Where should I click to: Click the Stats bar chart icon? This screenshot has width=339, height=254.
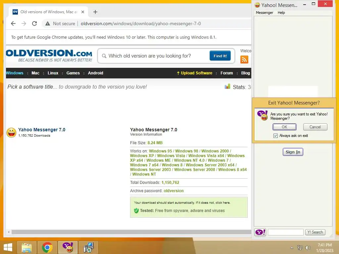click(x=227, y=87)
